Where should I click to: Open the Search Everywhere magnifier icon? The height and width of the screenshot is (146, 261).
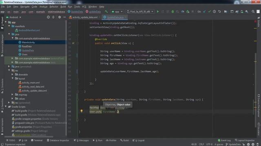pyautogui.click(x=253, y=12)
